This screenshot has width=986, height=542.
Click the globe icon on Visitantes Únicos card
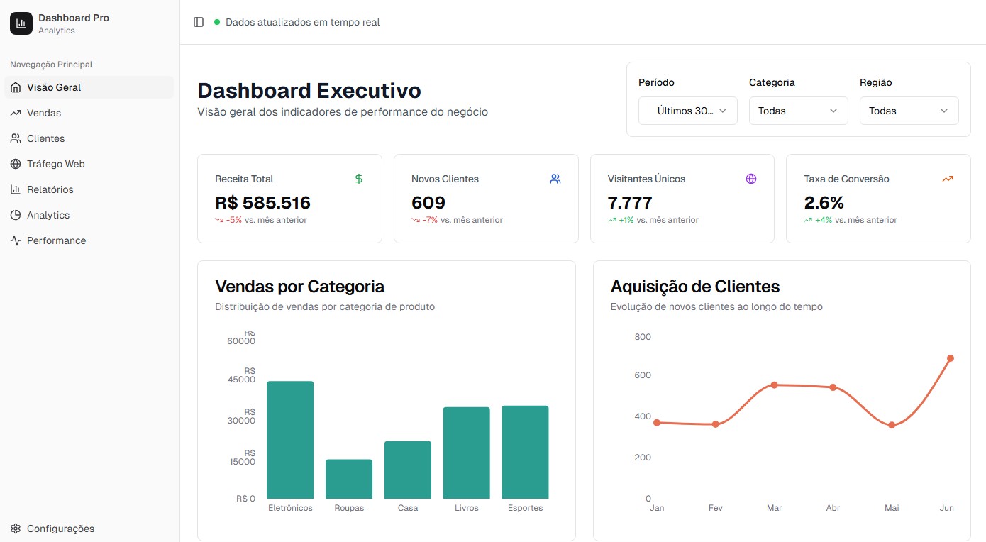(x=751, y=179)
